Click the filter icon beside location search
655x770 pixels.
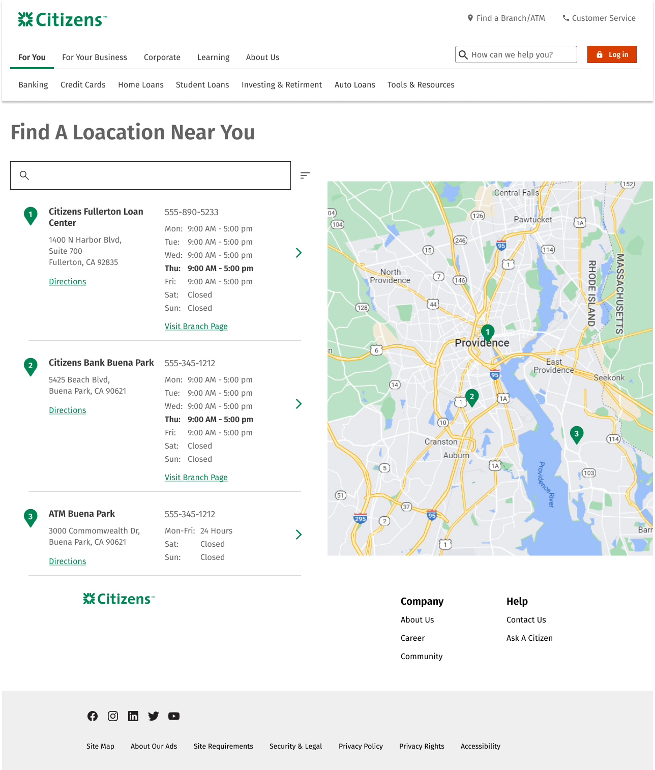point(305,175)
